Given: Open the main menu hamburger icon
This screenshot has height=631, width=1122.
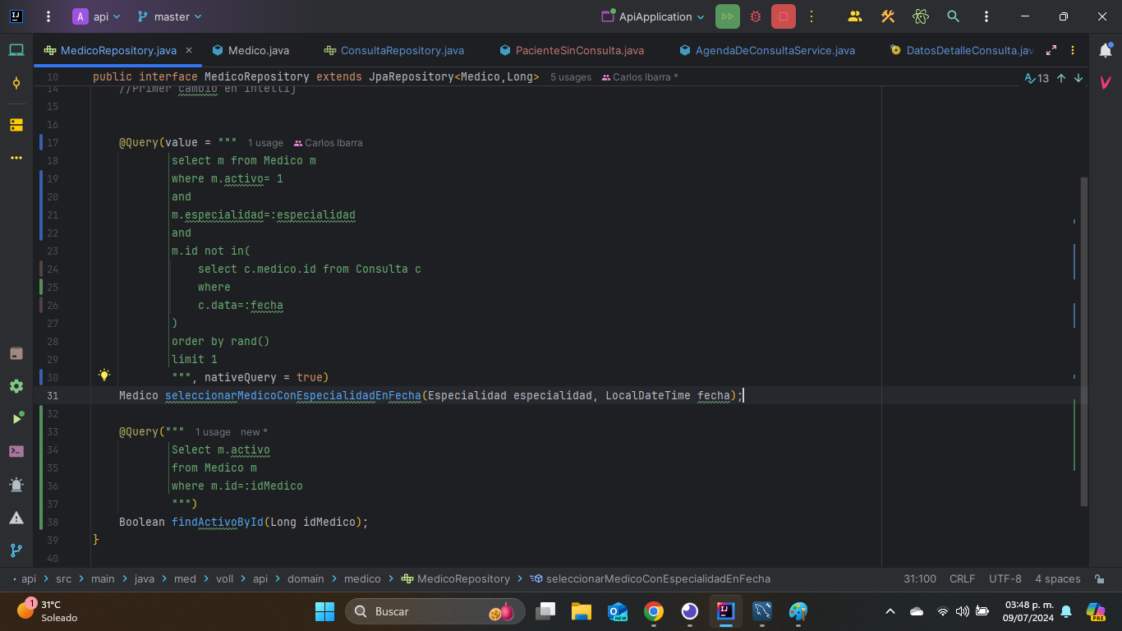Looking at the screenshot, I should pos(48,16).
